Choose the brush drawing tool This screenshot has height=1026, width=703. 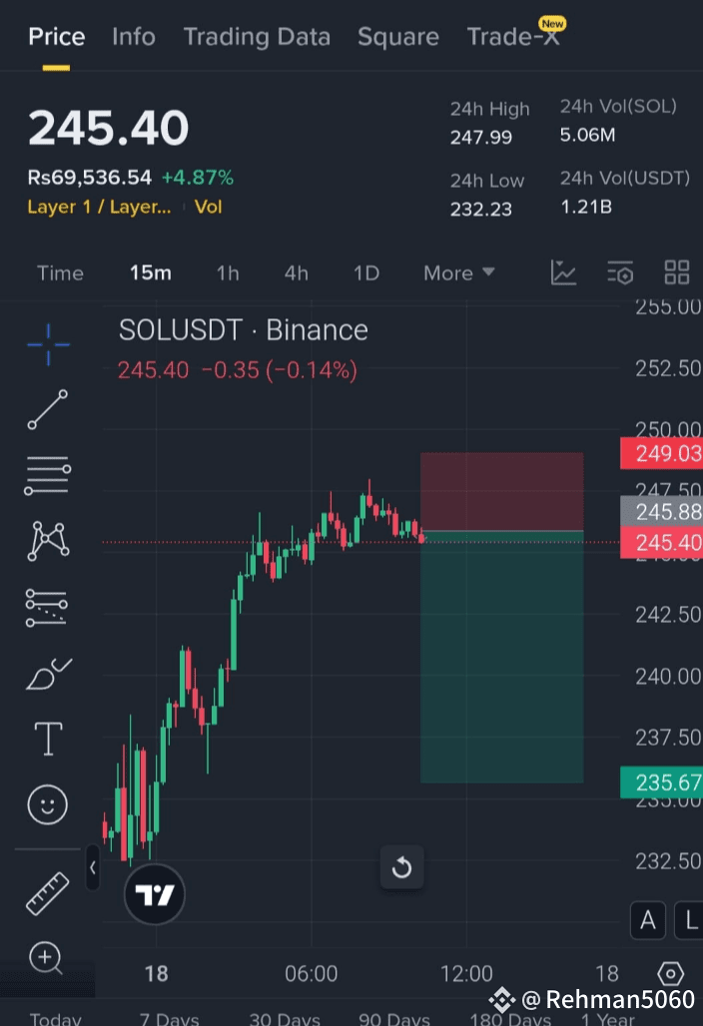49,674
